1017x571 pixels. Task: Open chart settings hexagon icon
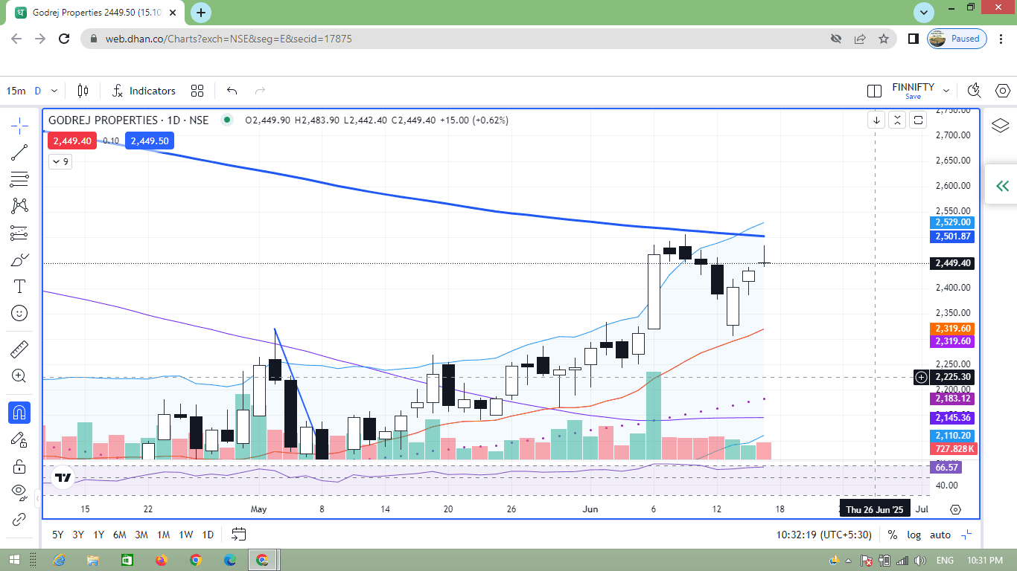tap(1001, 91)
